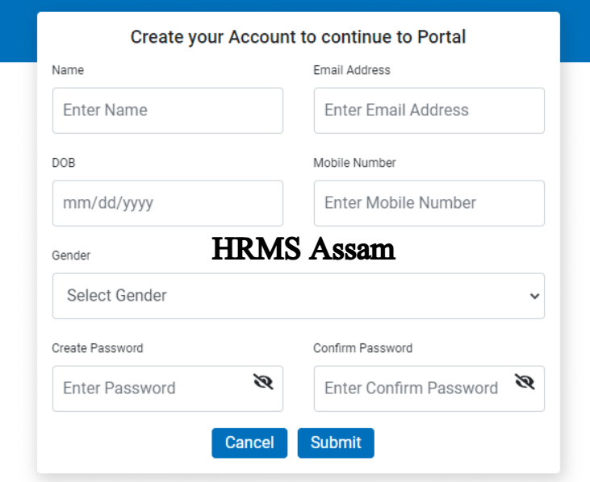This screenshot has height=482, width=590.
Task: Focus the Enter Mobile Number field
Action: [x=429, y=203]
